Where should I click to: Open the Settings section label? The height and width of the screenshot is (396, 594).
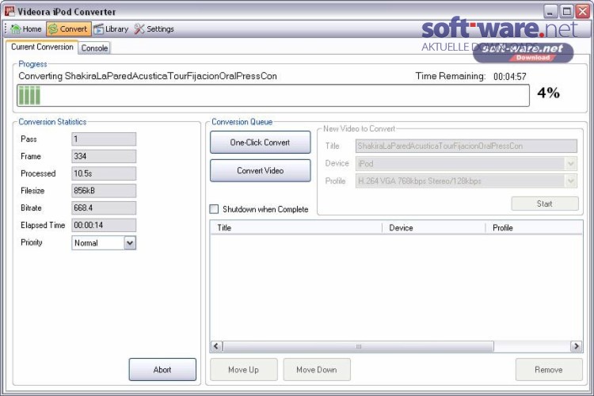coord(160,29)
